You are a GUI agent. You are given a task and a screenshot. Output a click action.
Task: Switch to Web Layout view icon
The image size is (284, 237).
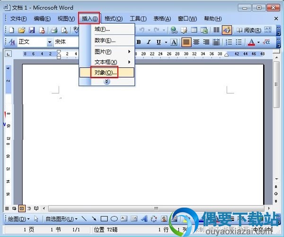pos(14,209)
